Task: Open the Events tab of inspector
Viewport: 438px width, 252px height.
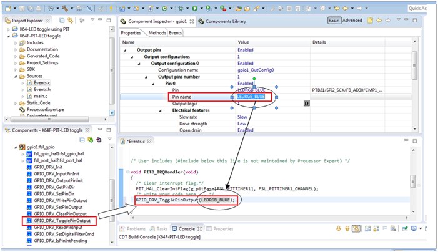Action: [175, 33]
